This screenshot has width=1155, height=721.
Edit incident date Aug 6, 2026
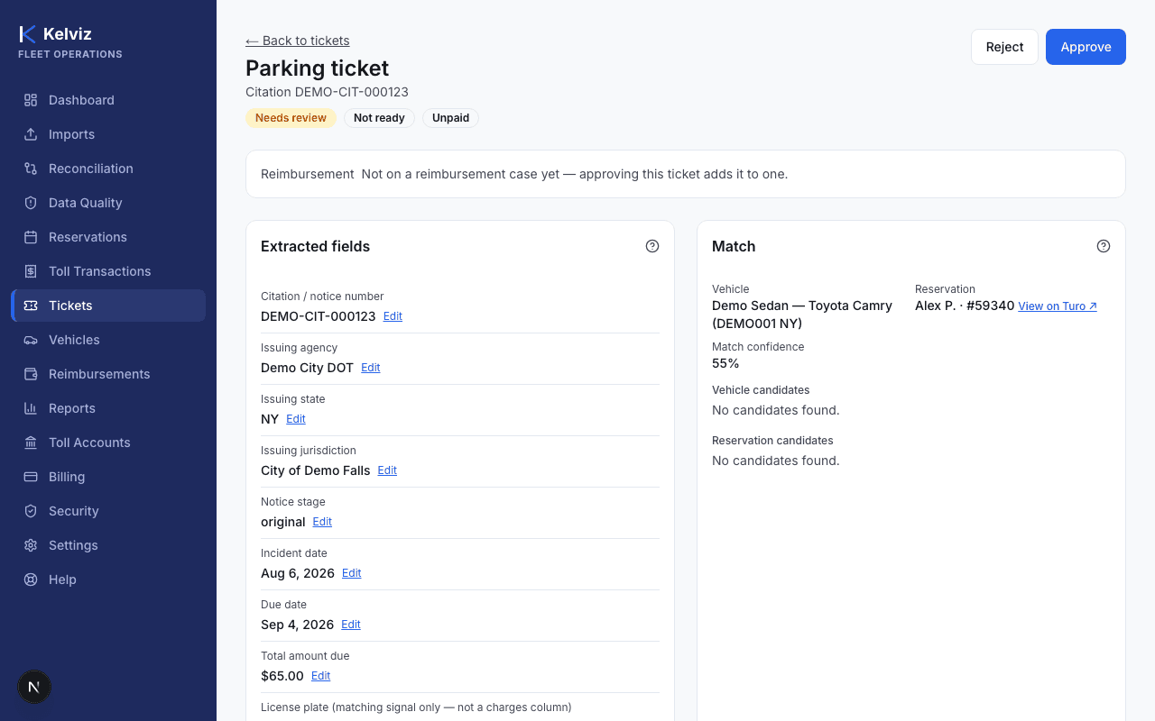[352, 573]
